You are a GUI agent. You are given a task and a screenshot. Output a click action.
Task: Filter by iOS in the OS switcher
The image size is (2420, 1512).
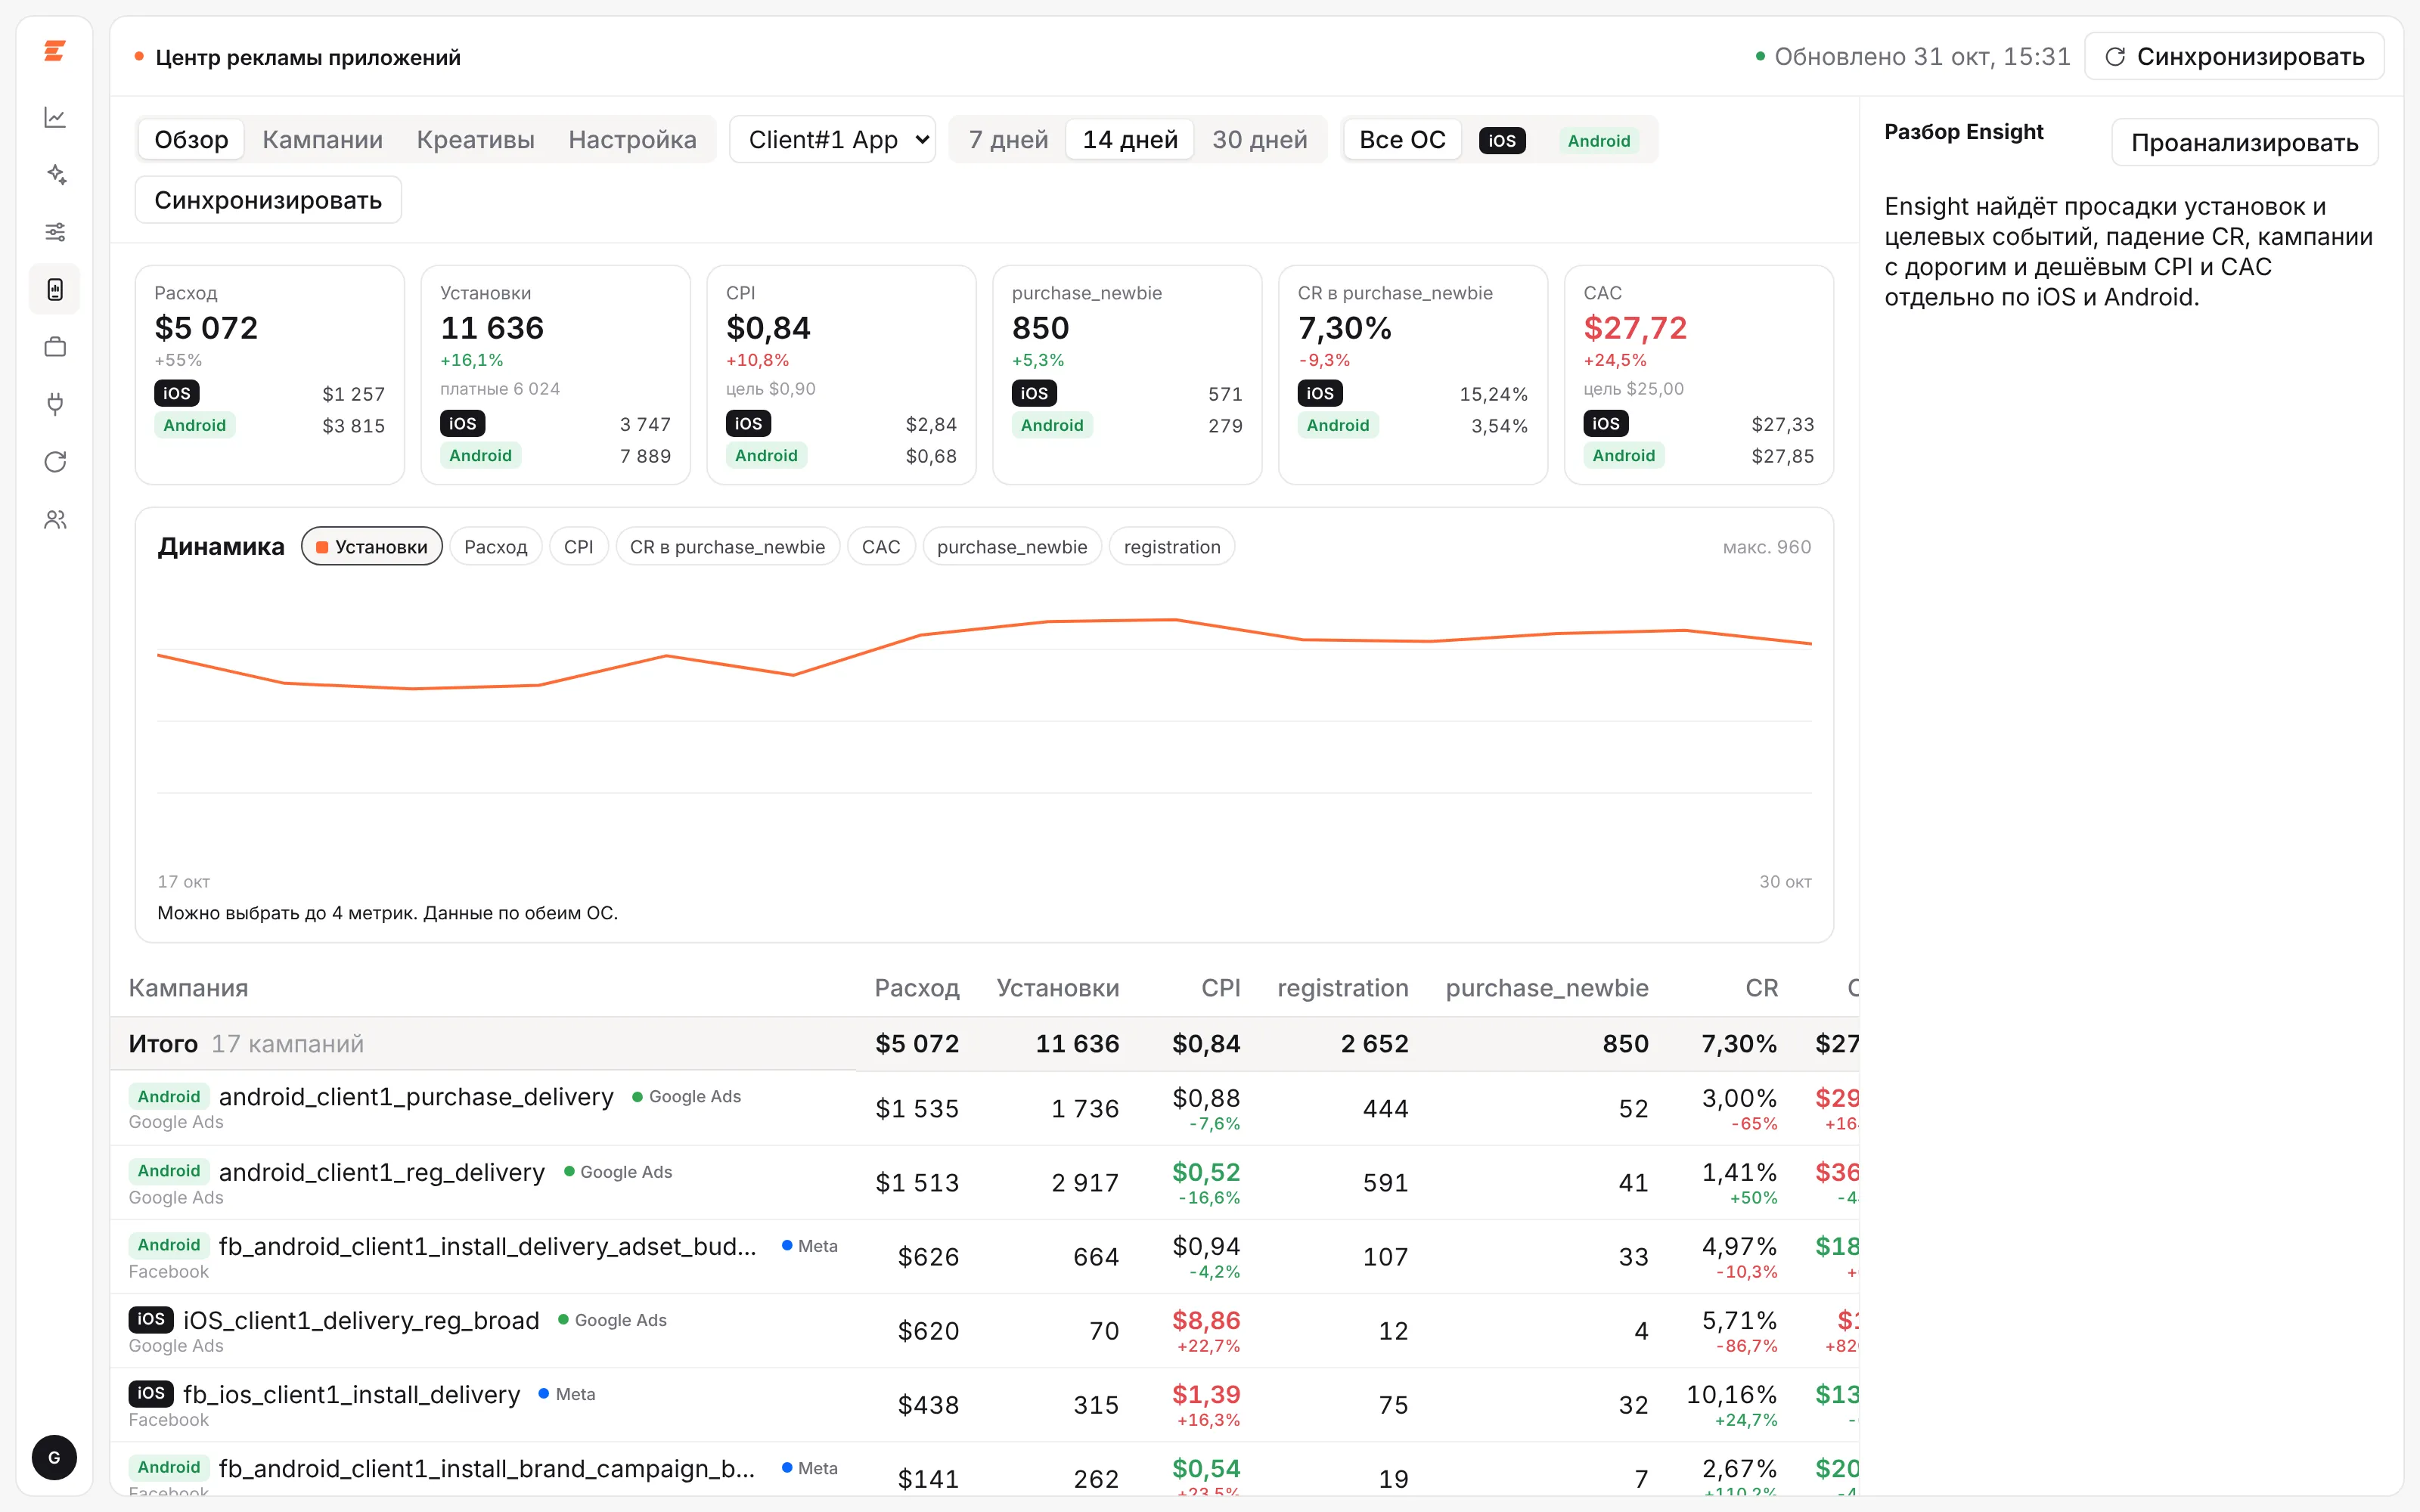coord(1502,140)
